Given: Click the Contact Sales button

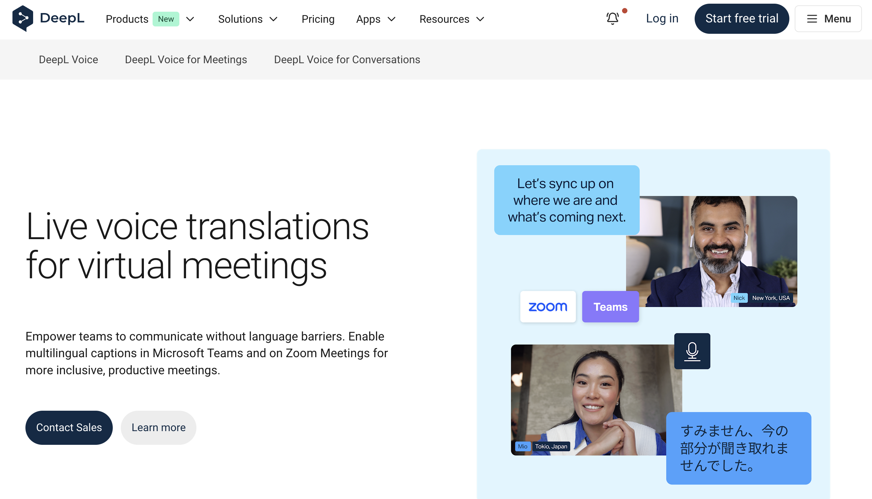Looking at the screenshot, I should pyautogui.click(x=69, y=427).
